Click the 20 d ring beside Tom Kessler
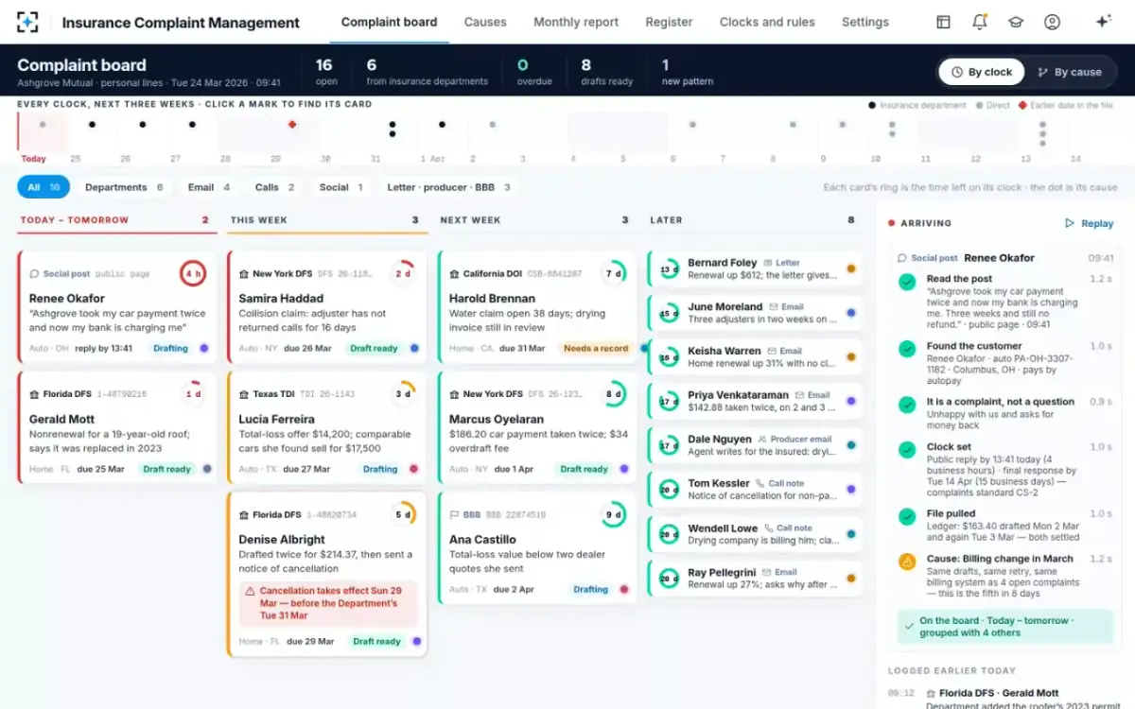This screenshot has width=1135, height=709. click(x=669, y=490)
